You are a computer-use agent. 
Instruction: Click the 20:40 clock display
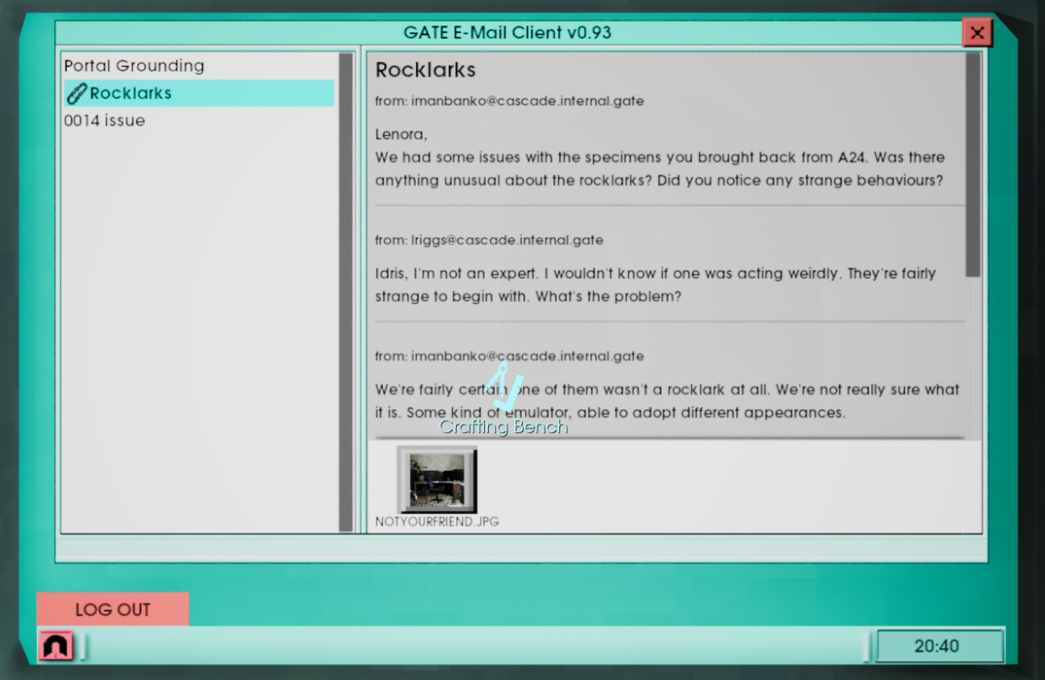(x=939, y=646)
